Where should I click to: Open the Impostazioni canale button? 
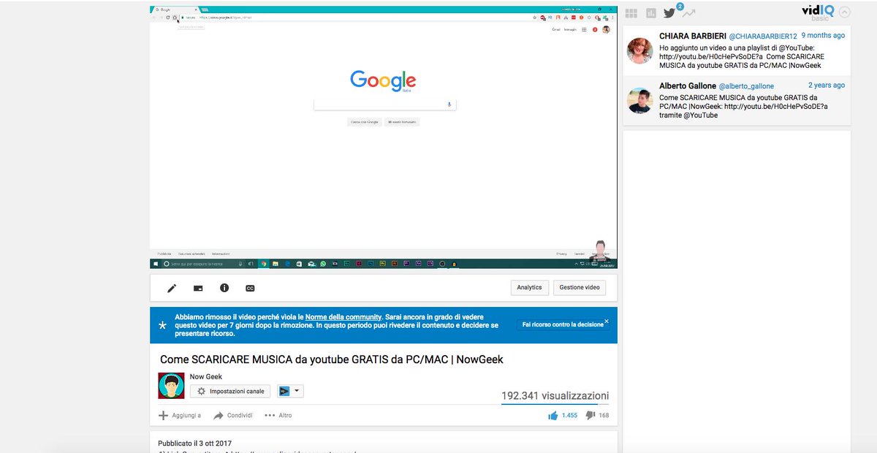coord(230,391)
